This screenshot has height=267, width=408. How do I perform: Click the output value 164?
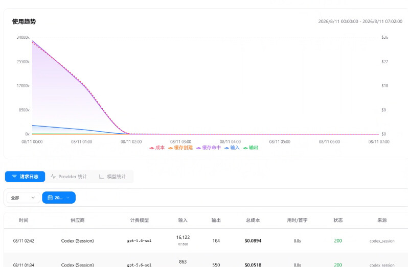pyautogui.click(x=216, y=241)
